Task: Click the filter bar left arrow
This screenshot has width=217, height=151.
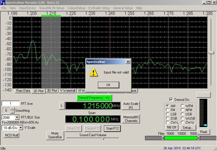Action: coord(163,138)
